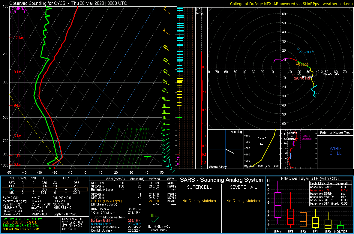
Task: Click the green LCL marker on the skew-T
Action: (x=147, y=159)
